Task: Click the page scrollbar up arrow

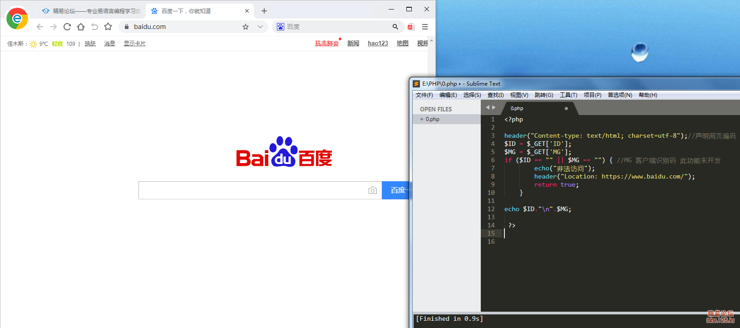Action: [x=431, y=41]
